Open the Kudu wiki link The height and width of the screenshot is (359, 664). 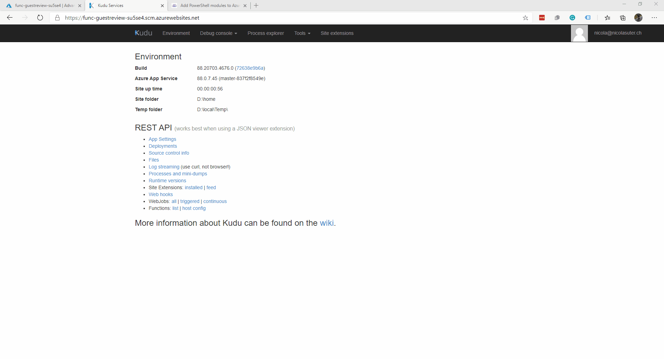click(x=327, y=223)
